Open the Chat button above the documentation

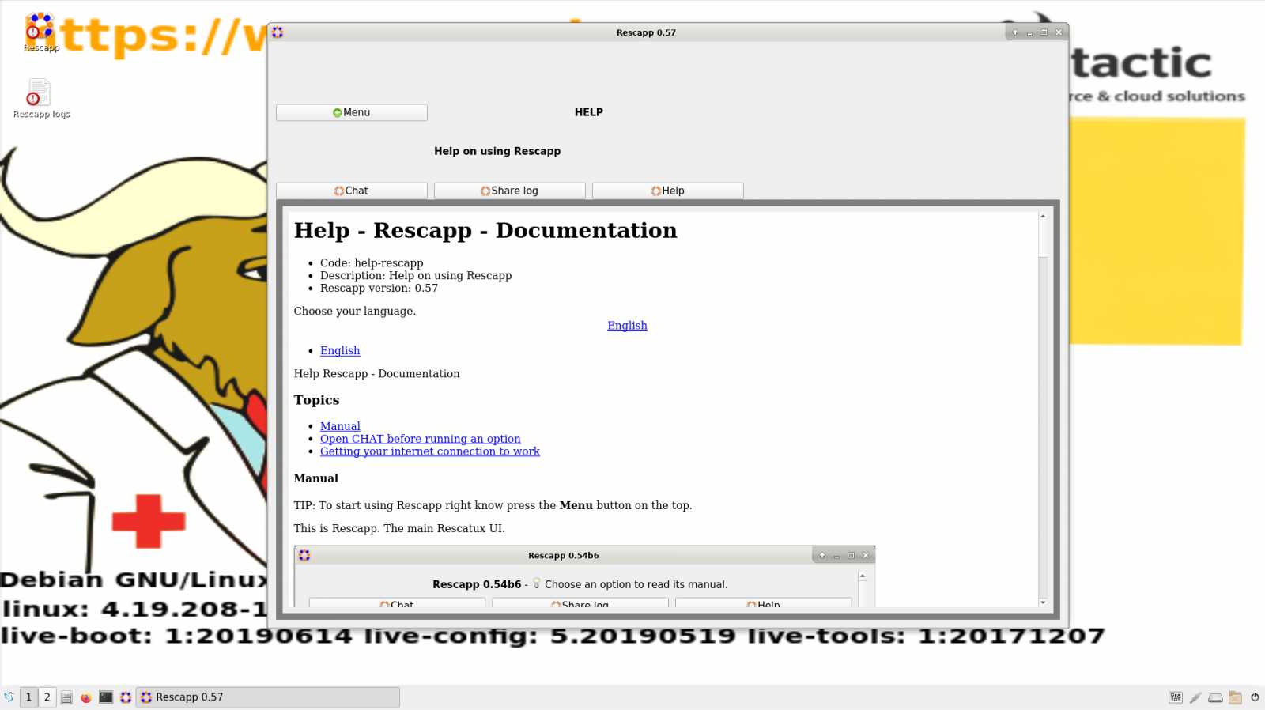click(351, 191)
